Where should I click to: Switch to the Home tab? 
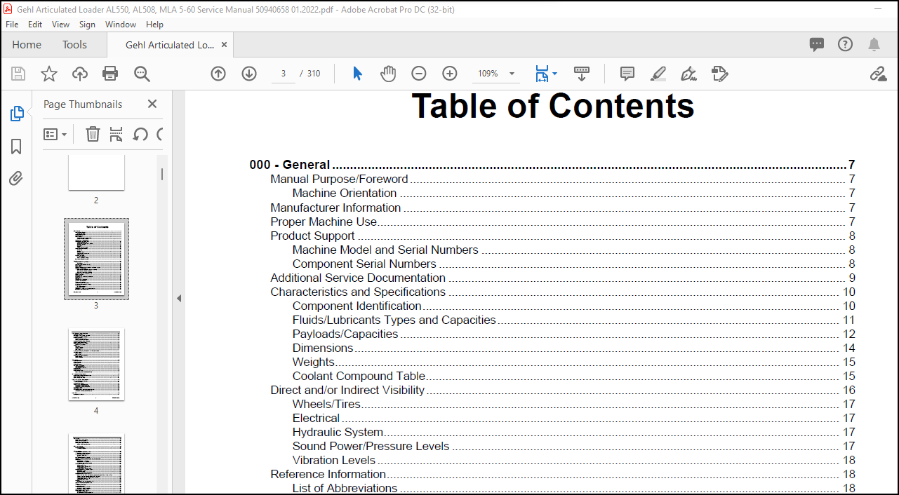[27, 44]
